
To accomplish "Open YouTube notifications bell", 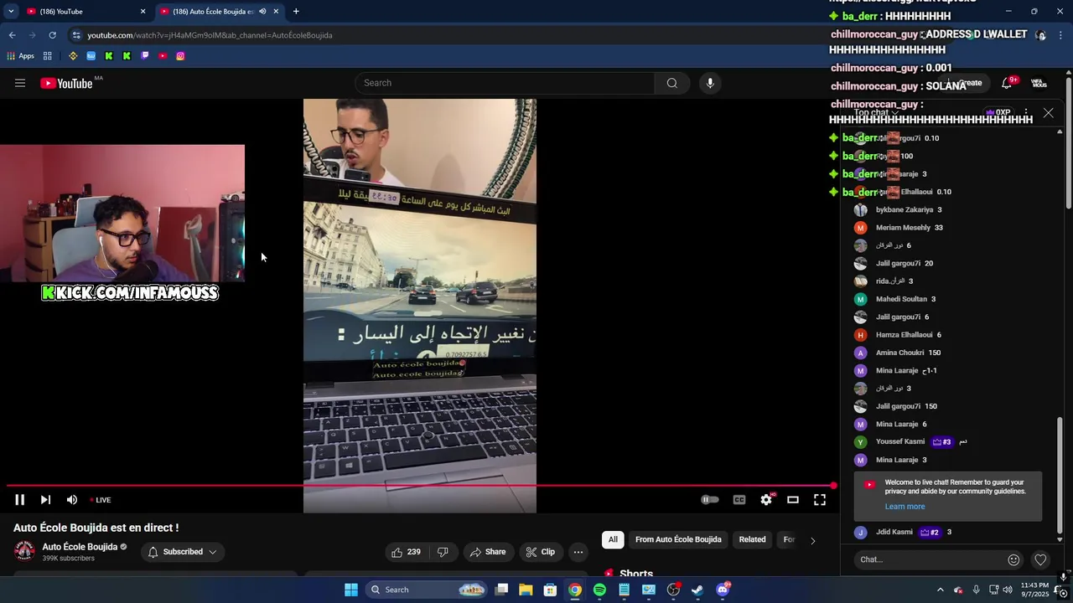I will pyautogui.click(x=1007, y=83).
